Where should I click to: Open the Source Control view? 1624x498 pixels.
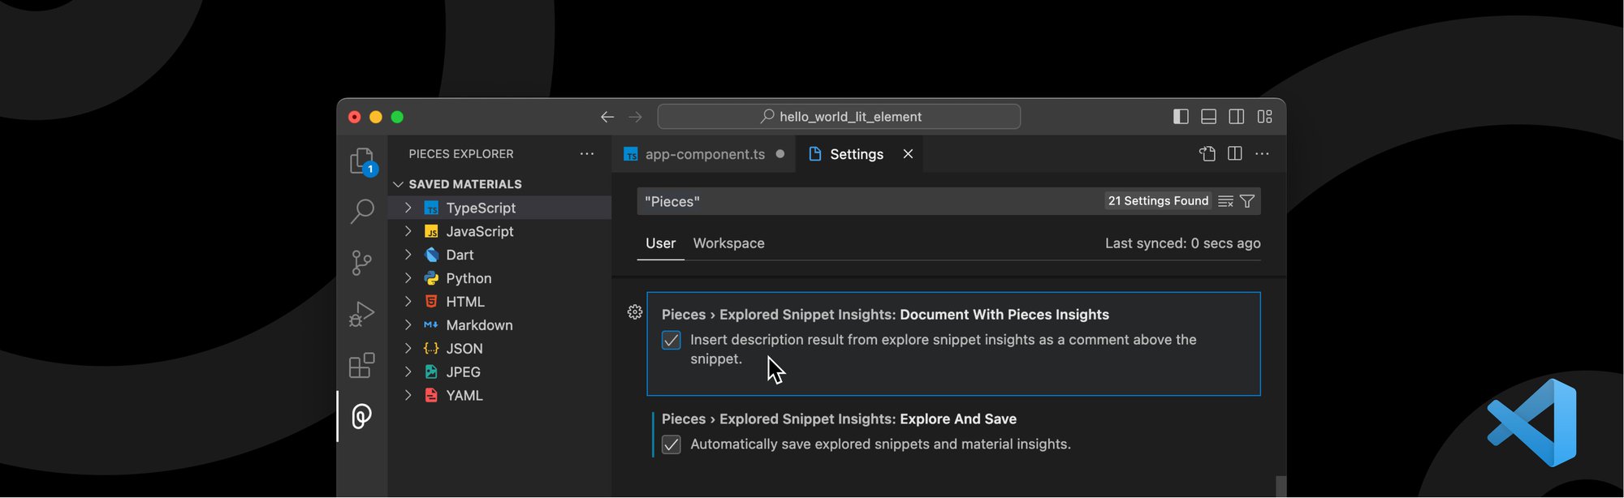pyautogui.click(x=362, y=262)
